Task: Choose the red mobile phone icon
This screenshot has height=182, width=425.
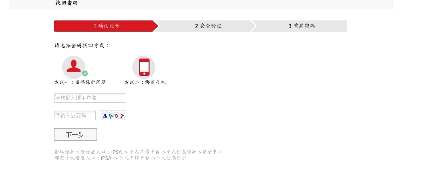Action: [144, 67]
